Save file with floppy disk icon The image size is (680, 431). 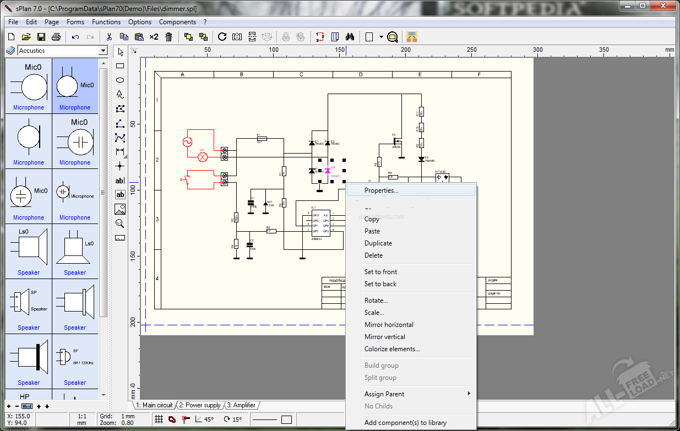coord(41,37)
